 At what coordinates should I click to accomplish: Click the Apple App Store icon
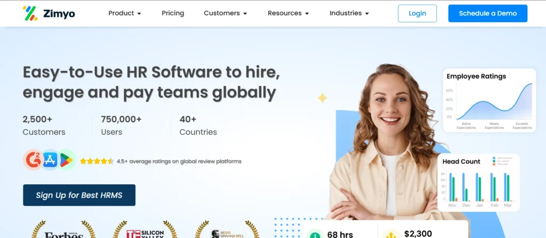click(50, 160)
